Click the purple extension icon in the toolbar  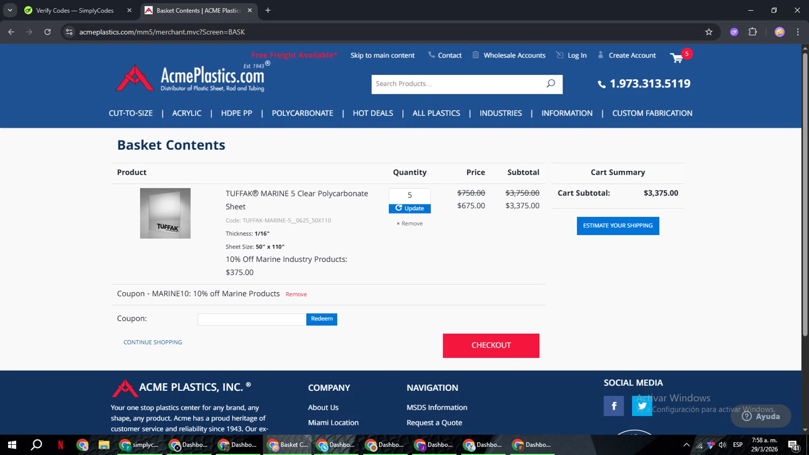734,32
